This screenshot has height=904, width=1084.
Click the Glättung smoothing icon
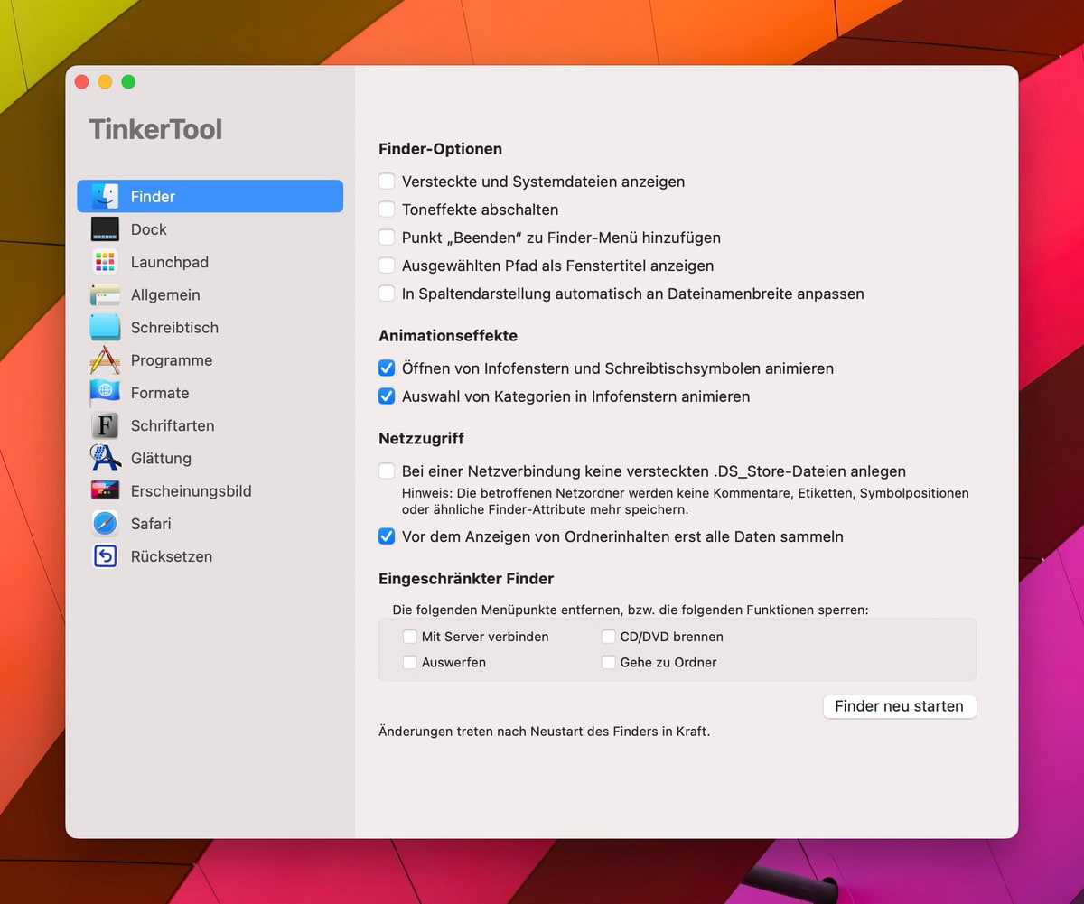point(105,458)
